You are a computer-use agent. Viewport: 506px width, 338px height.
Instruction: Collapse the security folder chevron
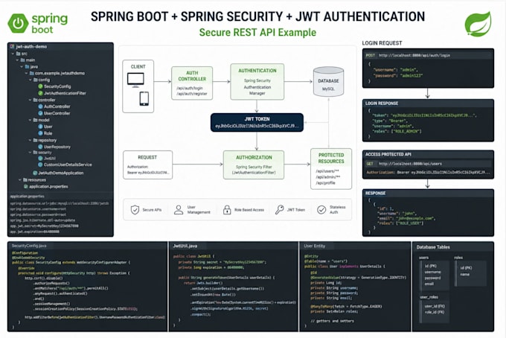point(31,152)
